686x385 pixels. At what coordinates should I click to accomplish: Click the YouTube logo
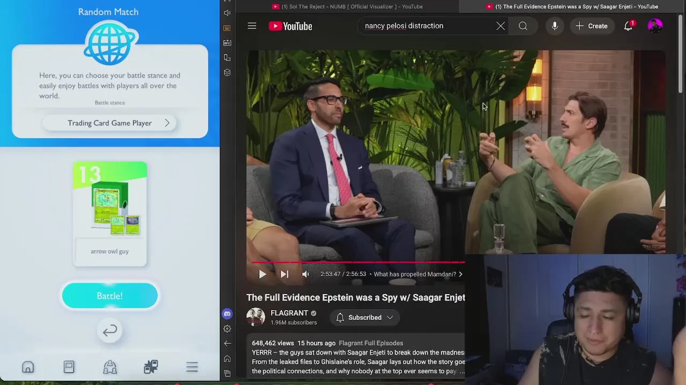point(290,26)
